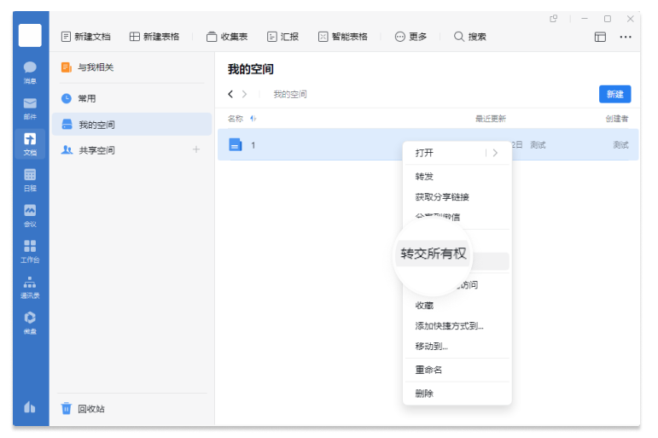Choose 重命名 from the context menu
Image resolution: width=658 pixels, height=438 pixels.
click(428, 370)
